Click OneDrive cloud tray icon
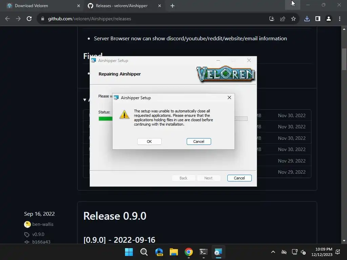This screenshot has width=347, height=260. tap(284, 252)
